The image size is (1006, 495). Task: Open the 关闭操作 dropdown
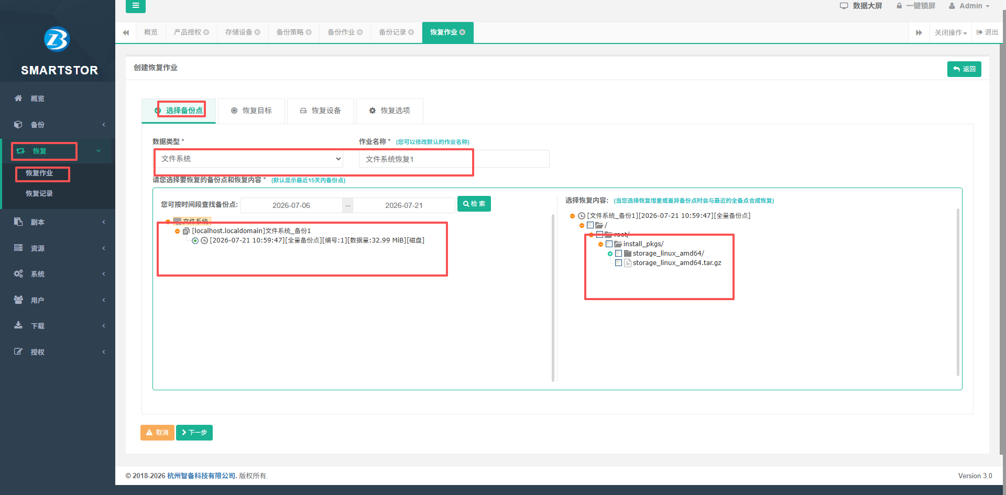pyautogui.click(x=950, y=32)
